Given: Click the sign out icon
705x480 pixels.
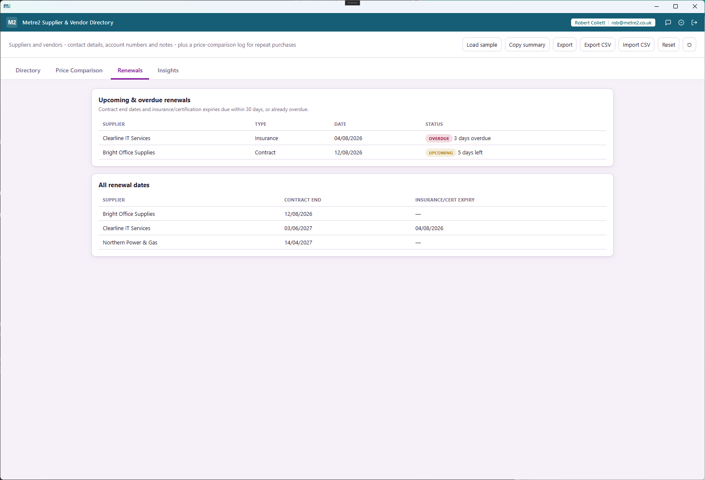Looking at the screenshot, I should [x=694, y=23].
